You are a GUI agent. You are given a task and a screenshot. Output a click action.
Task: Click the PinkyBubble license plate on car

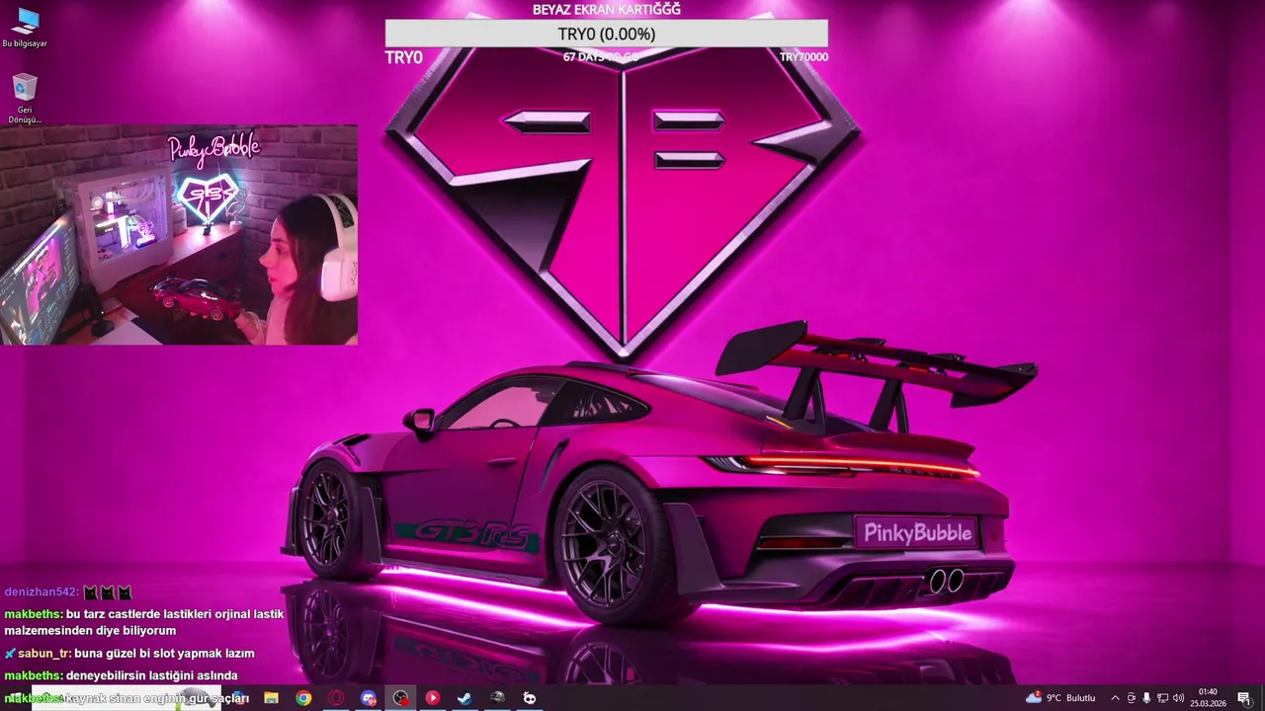point(917,533)
